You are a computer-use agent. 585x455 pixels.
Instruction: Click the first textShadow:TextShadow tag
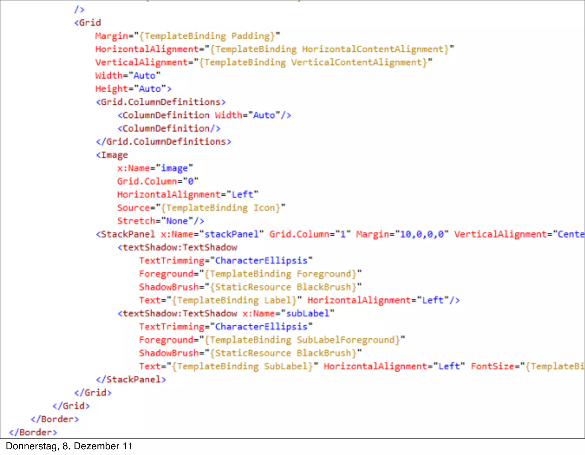pos(177,247)
